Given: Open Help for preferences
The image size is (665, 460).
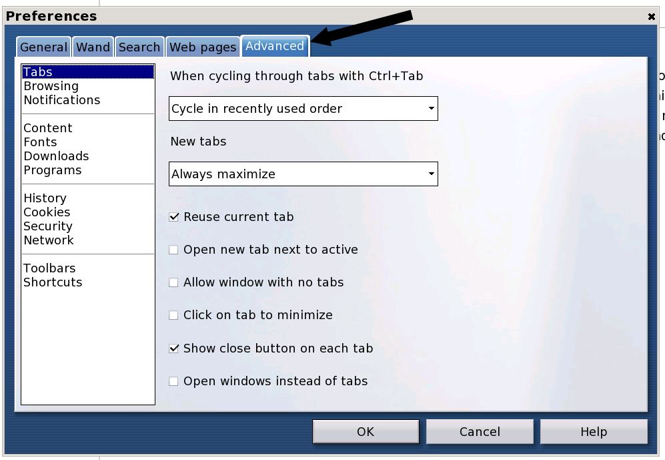Looking at the screenshot, I should coord(594,432).
